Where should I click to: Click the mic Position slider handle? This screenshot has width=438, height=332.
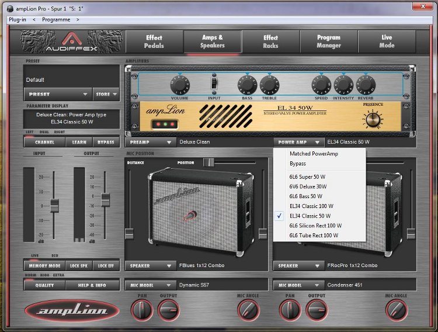(x=208, y=162)
